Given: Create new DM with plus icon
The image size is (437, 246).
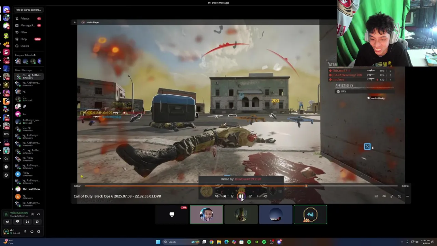Looking at the screenshot, I should point(41,70).
